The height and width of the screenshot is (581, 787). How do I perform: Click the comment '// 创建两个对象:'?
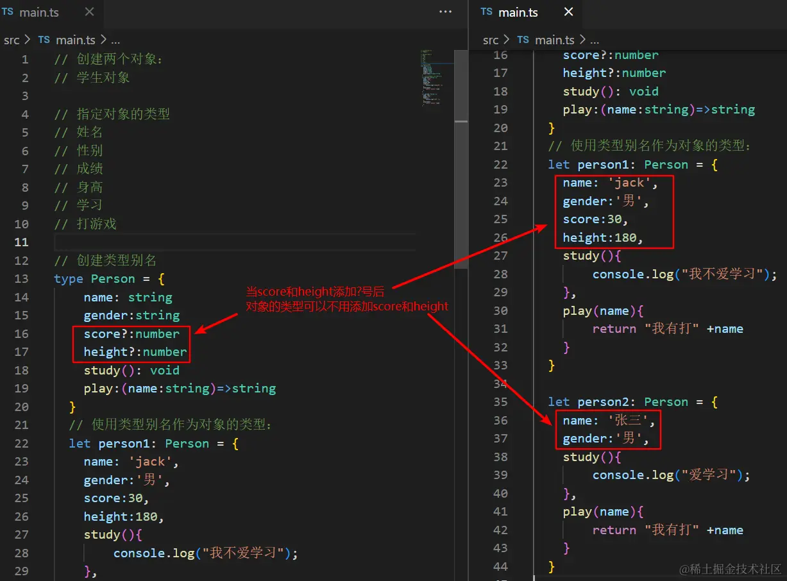pyautogui.click(x=109, y=60)
